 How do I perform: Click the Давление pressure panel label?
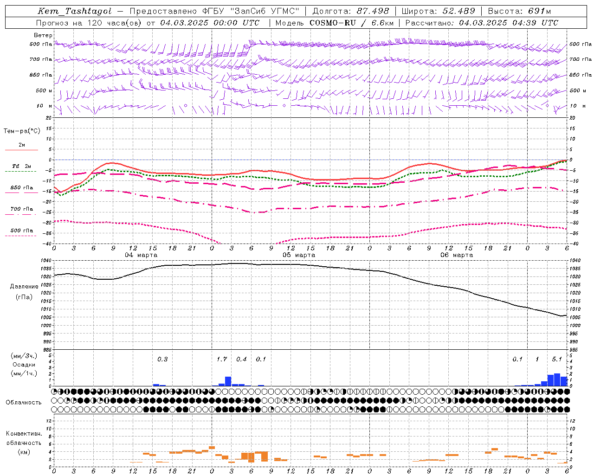coord(24,287)
